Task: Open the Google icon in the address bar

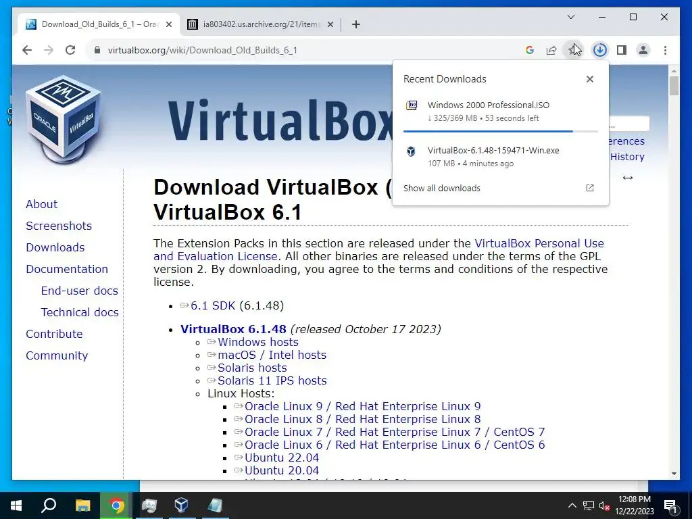Action: (x=530, y=50)
